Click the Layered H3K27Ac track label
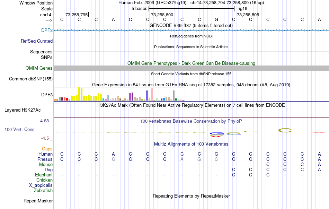329x209 pixels. point(23,110)
